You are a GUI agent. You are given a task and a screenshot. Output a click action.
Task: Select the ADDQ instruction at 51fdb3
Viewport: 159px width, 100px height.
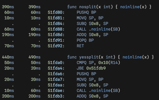[92, 96]
